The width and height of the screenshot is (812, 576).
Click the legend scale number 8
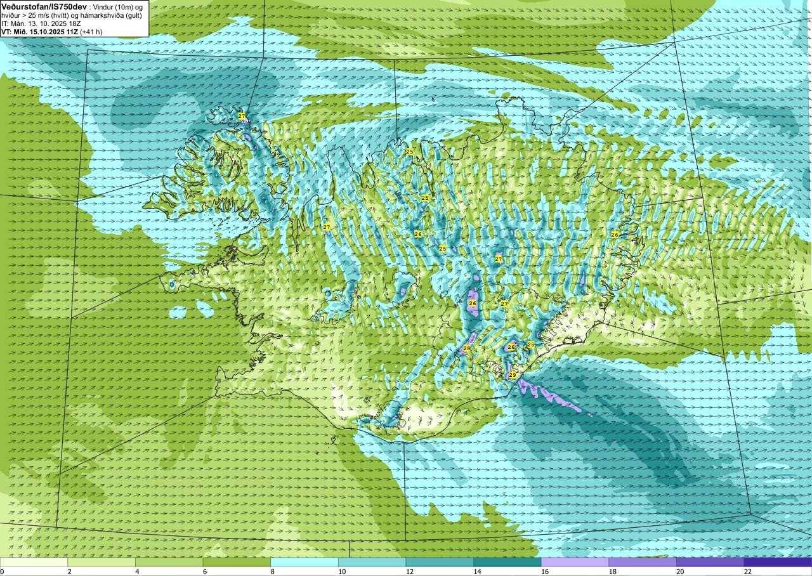coord(273,572)
